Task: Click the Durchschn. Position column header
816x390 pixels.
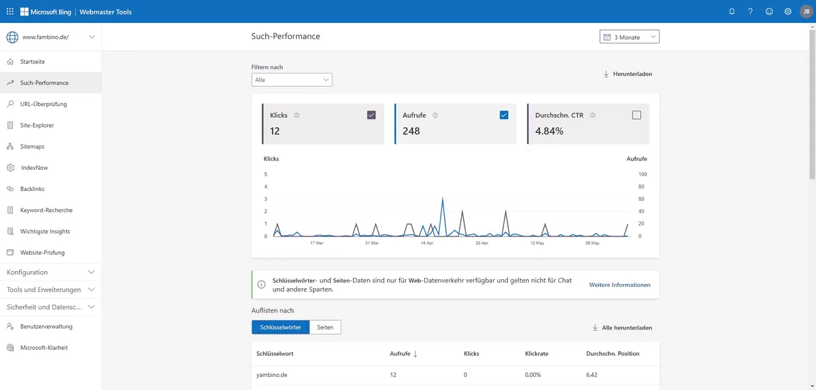Action: (613, 354)
